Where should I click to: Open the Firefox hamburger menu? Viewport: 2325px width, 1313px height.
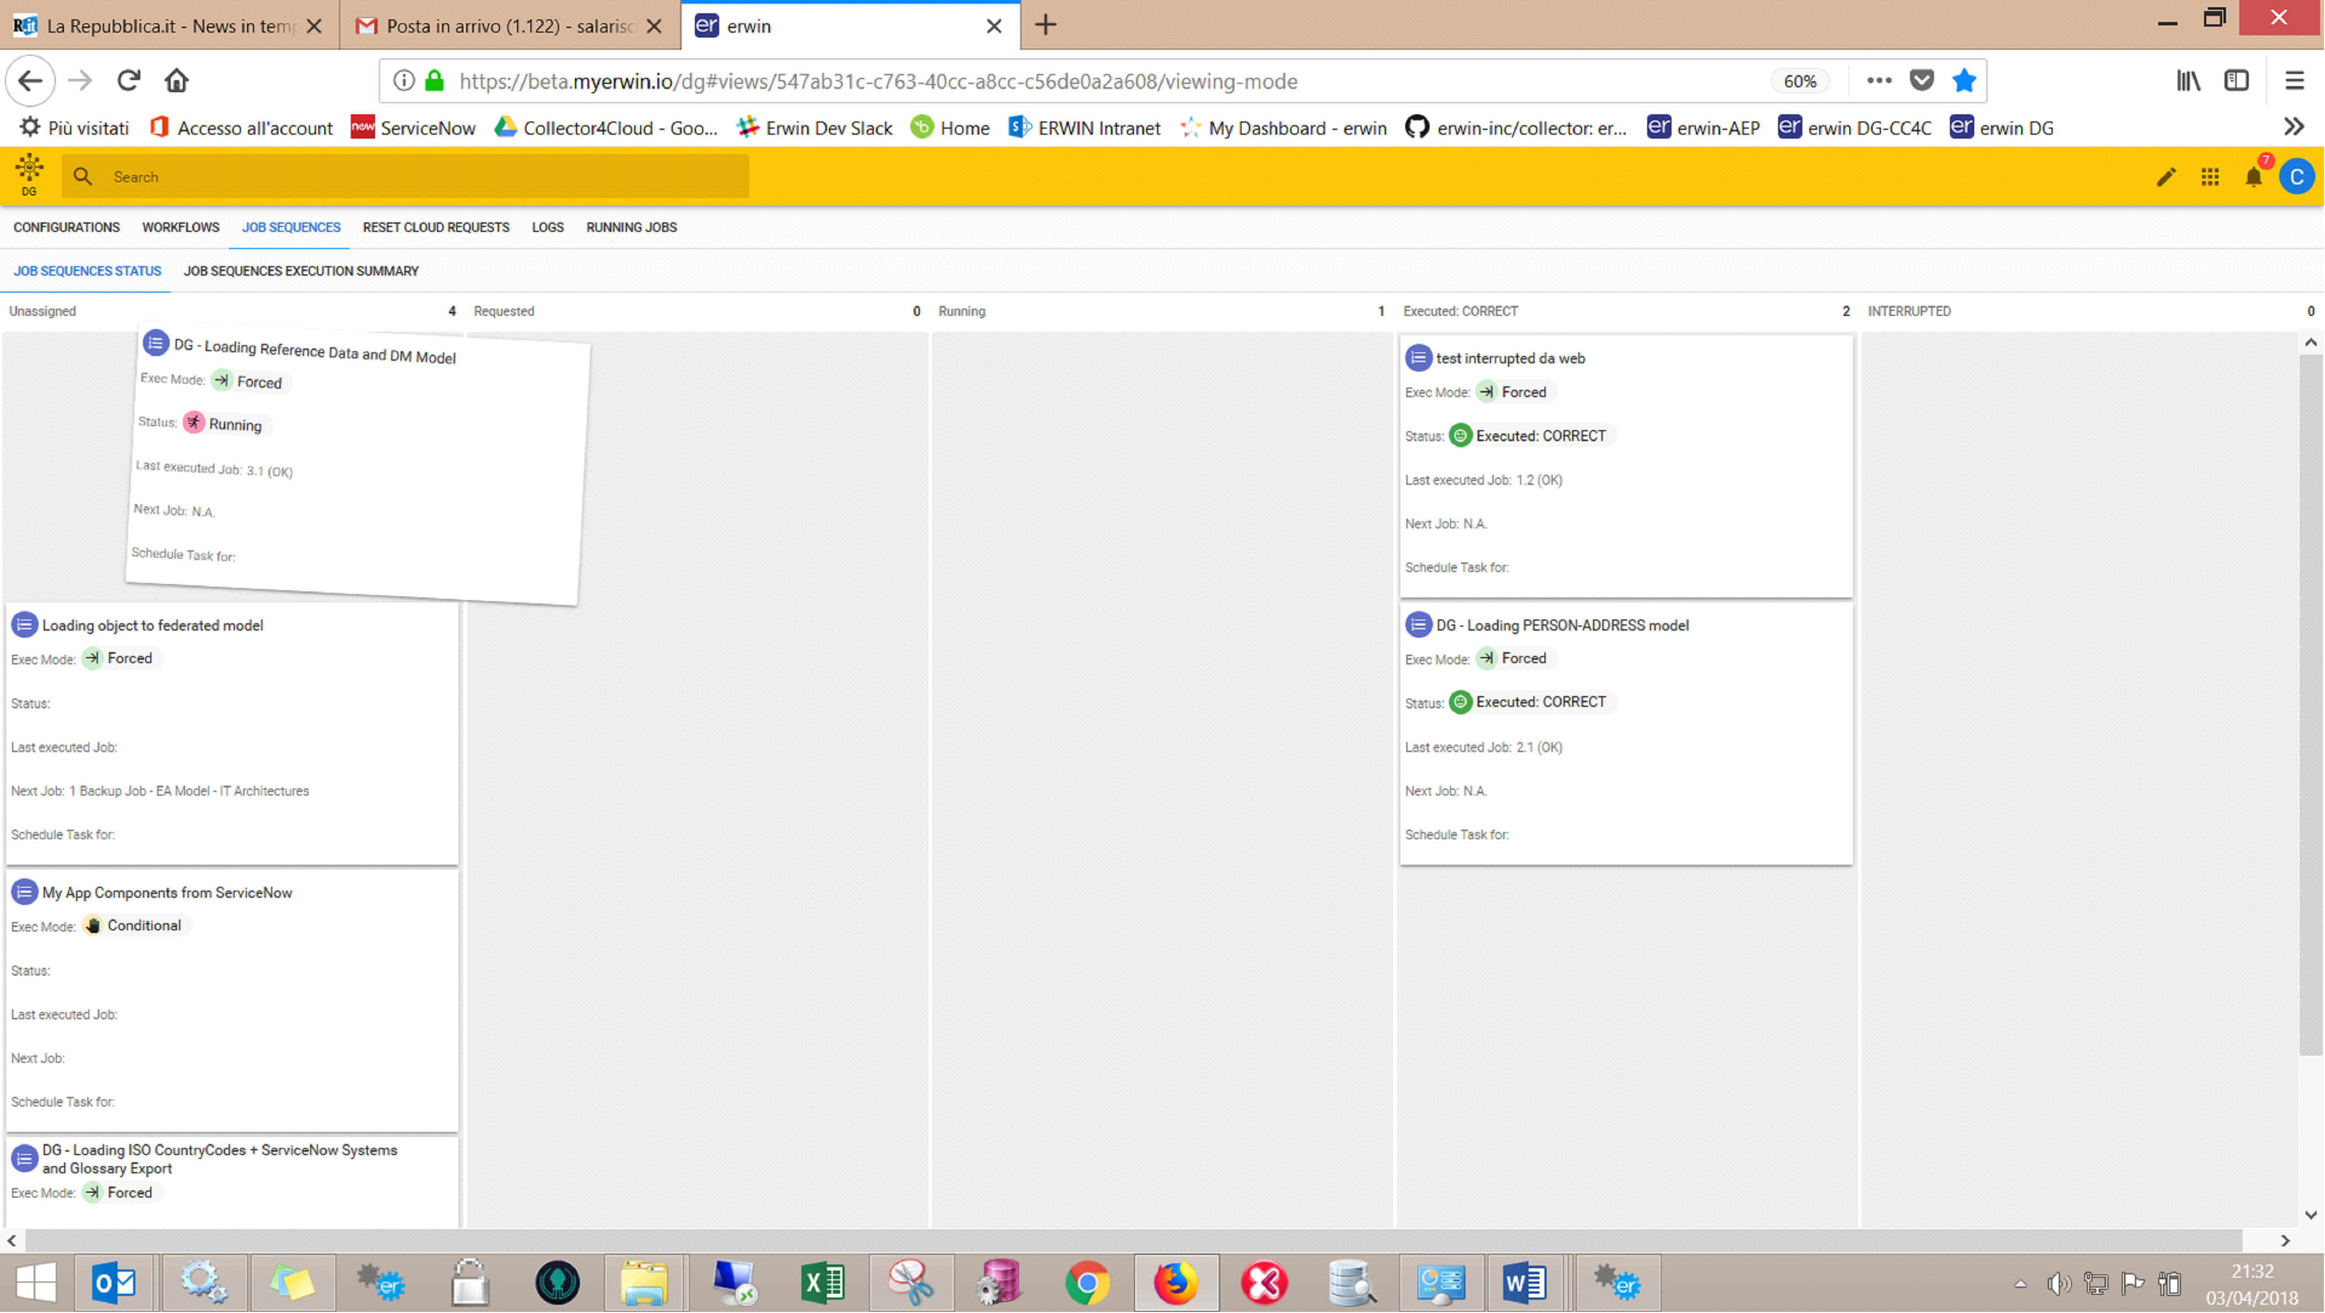(x=2294, y=81)
